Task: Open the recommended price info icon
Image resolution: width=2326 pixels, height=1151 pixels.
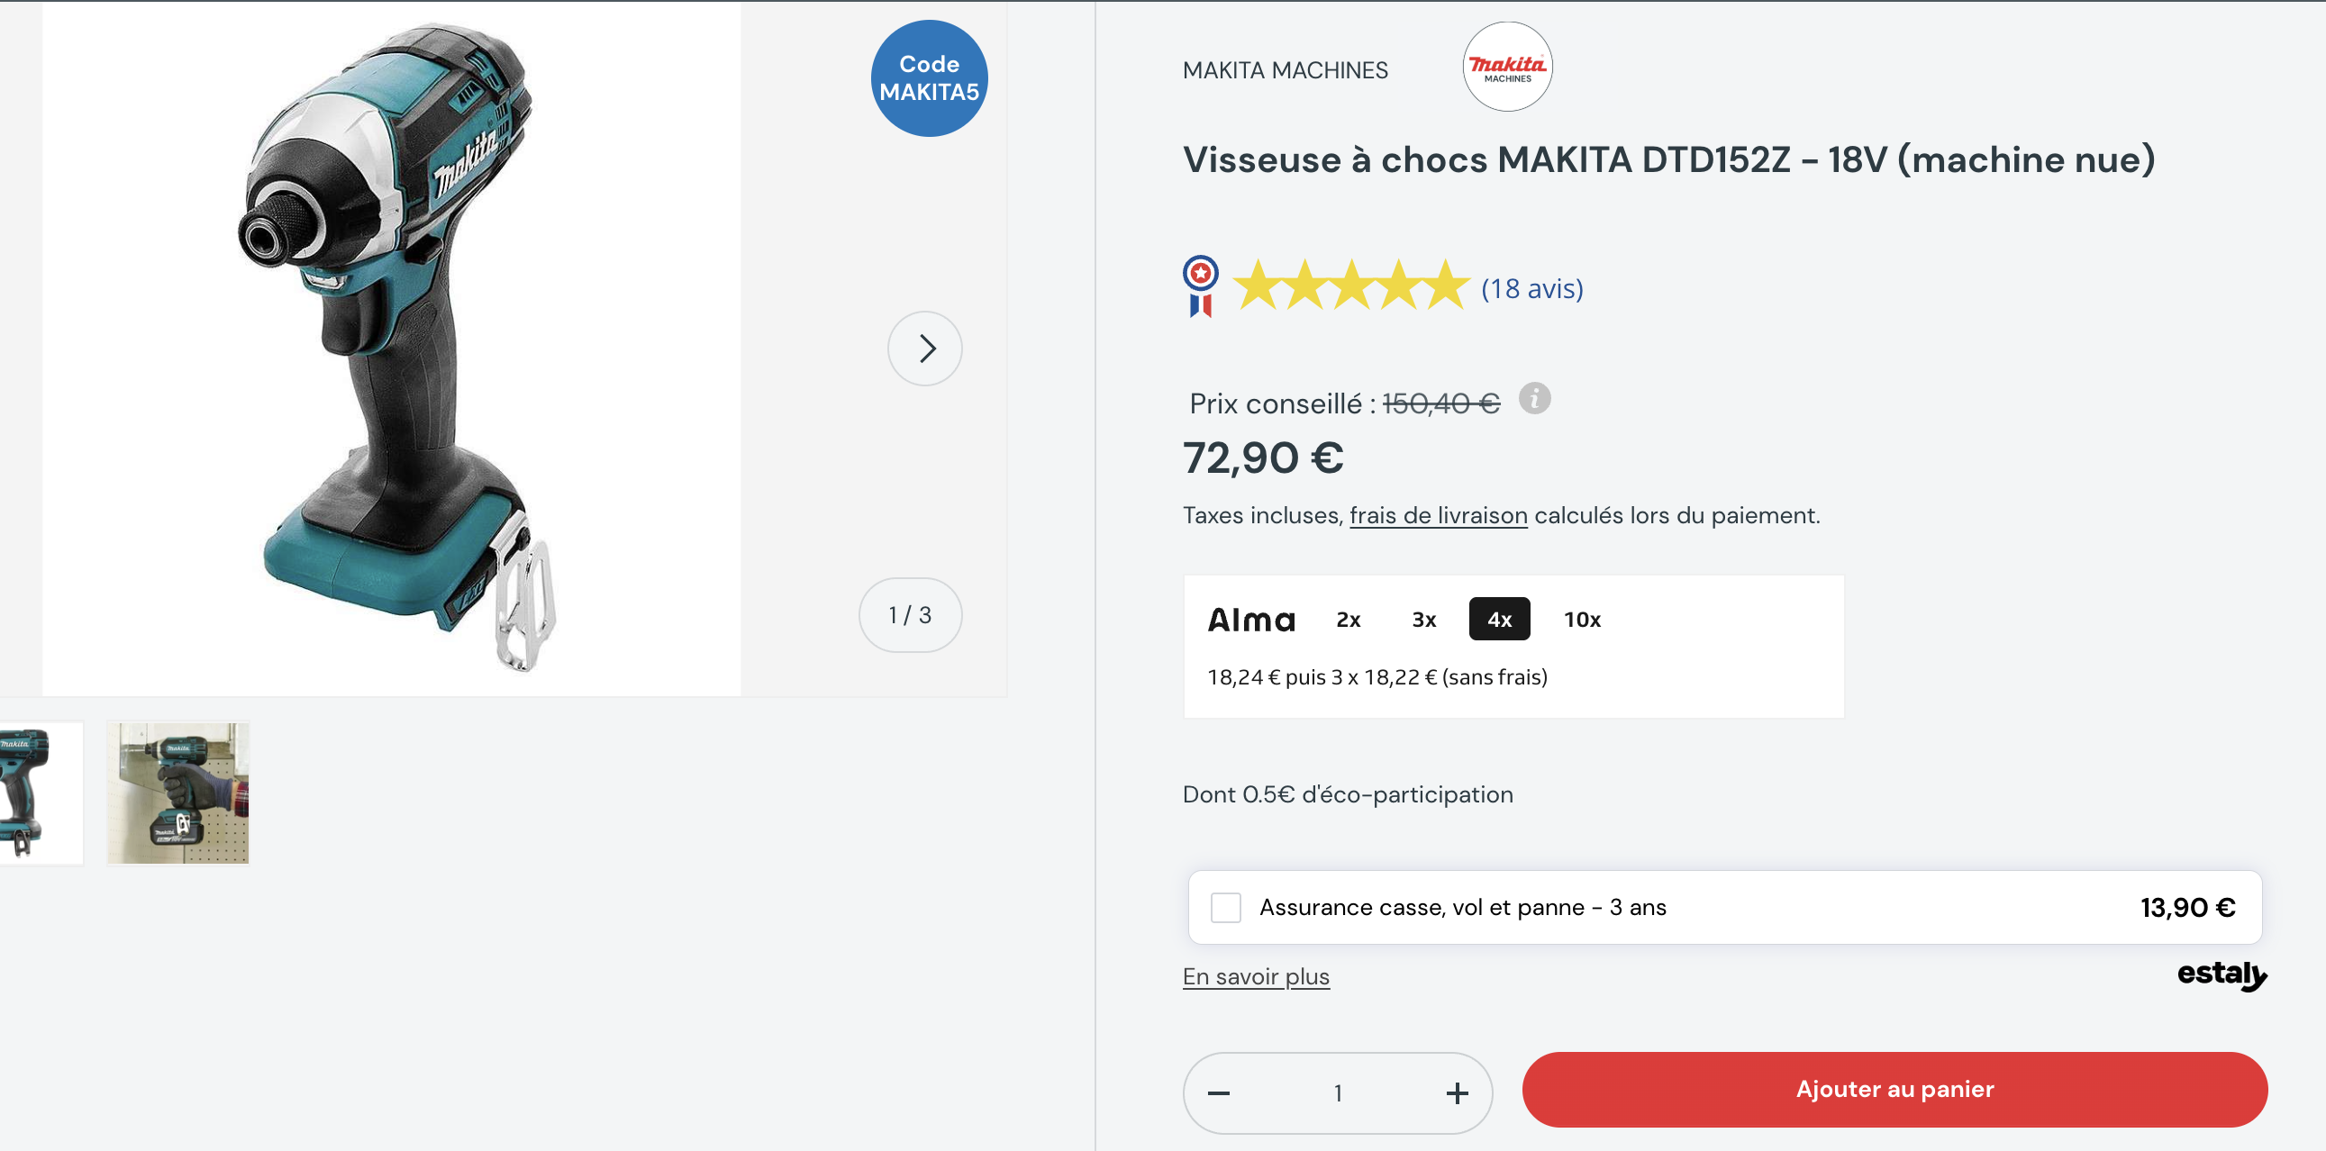Action: (1534, 398)
